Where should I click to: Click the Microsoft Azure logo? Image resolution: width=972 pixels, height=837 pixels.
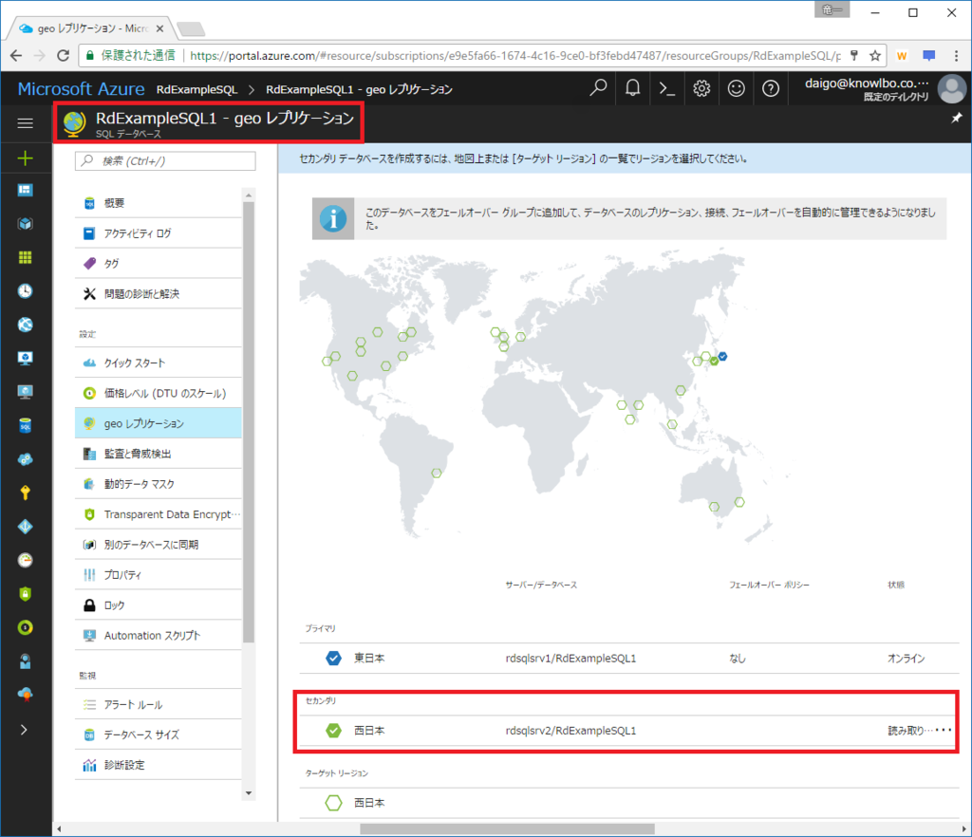[x=82, y=89]
